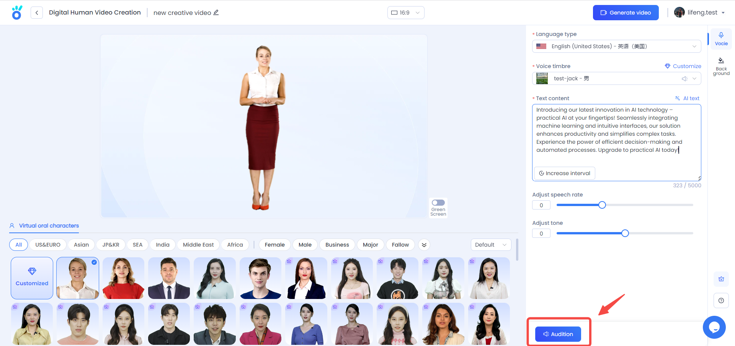Filter characters by Fallow

point(400,245)
